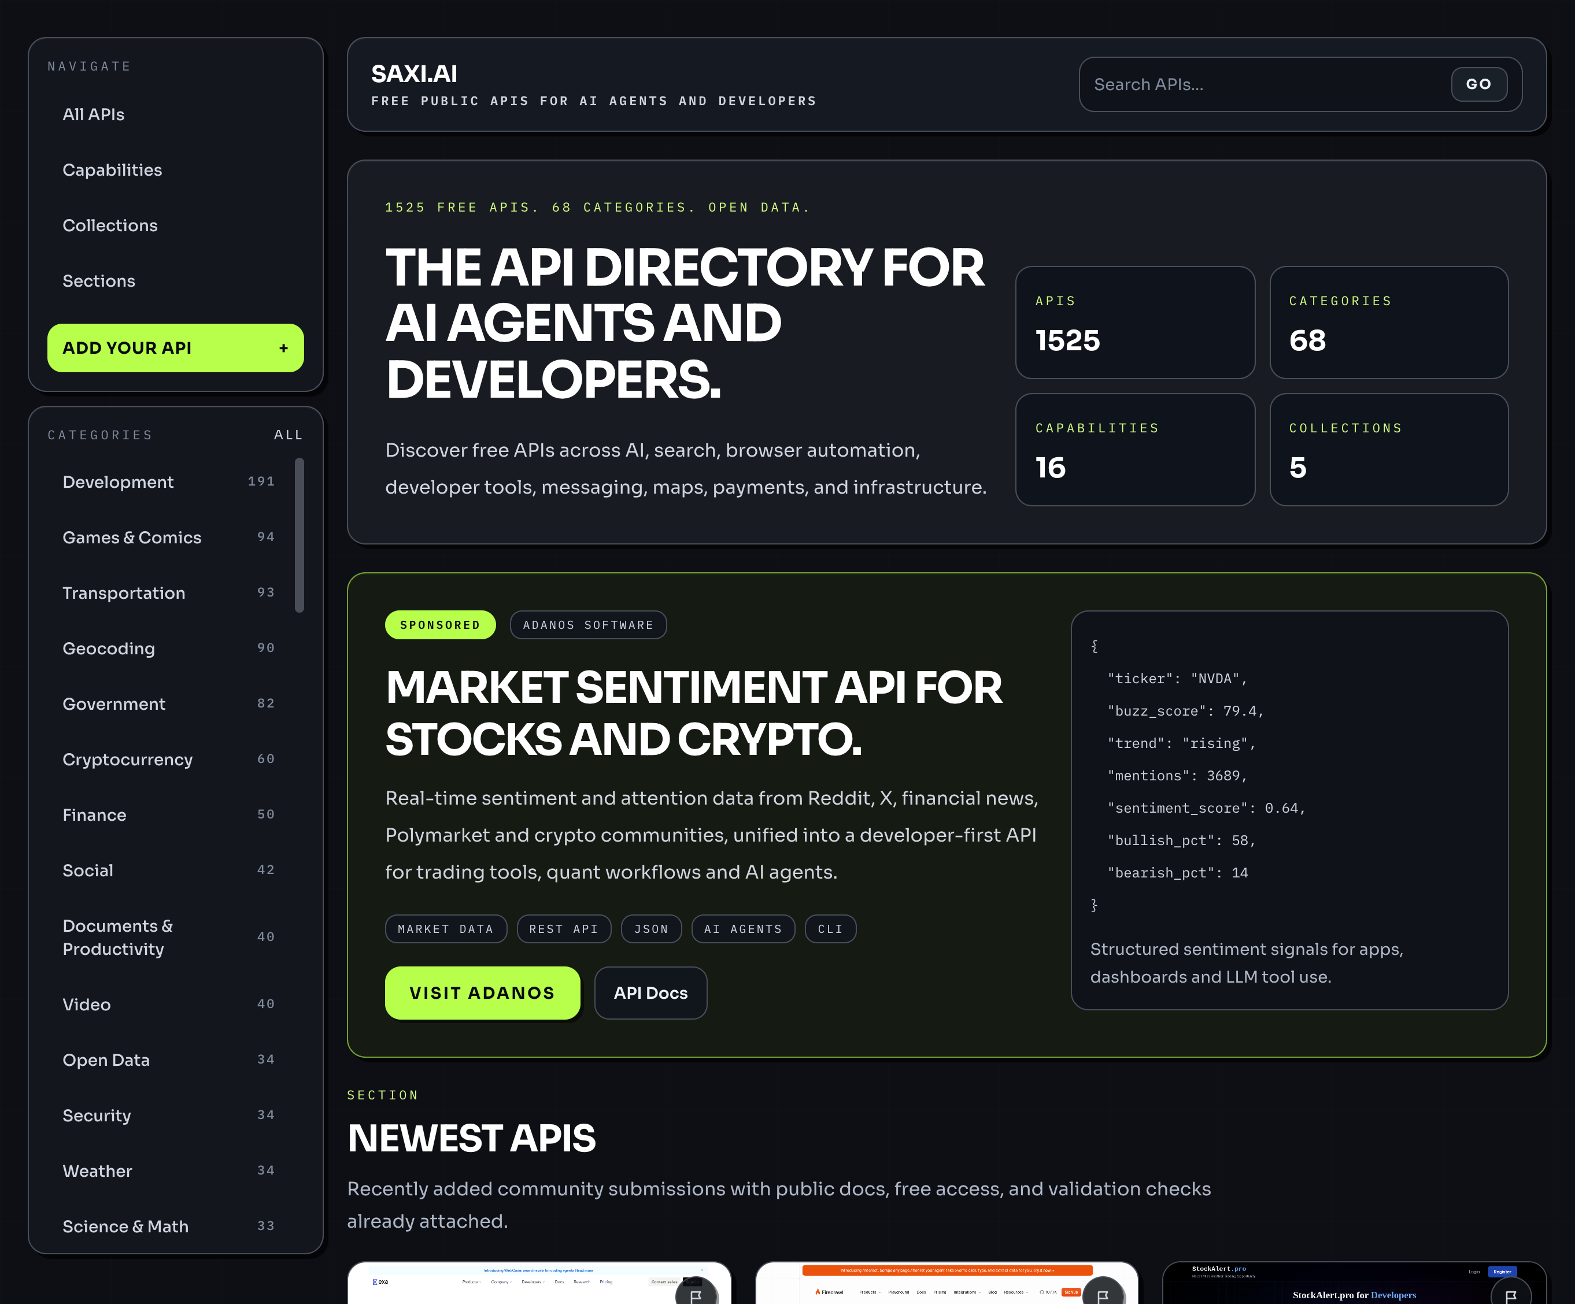Select the Games & Comics category

click(x=169, y=538)
